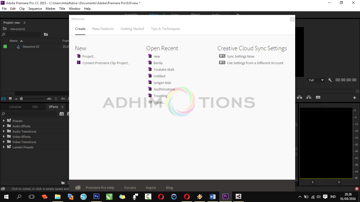The height and width of the screenshot is (202, 360).
Task: Open the Program Monitor button editor plus icon
Action: 354,98
